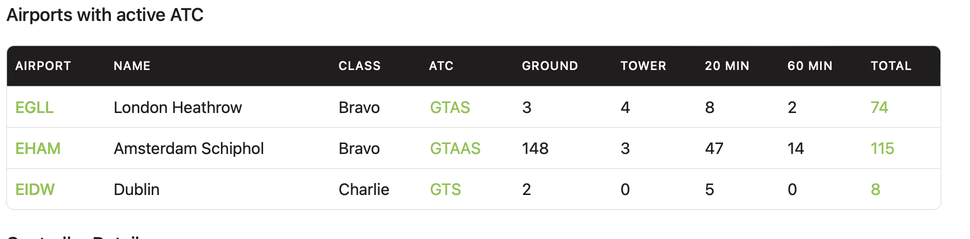970x239 pixels.
Task: Click the GTAAS ATC link
Action: [x=455, y=148]
